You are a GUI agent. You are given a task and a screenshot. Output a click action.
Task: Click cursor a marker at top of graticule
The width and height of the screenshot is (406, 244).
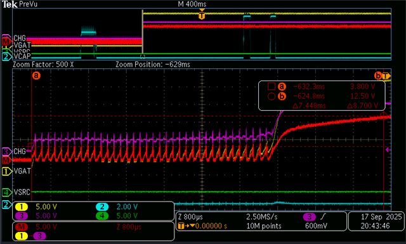36,75
